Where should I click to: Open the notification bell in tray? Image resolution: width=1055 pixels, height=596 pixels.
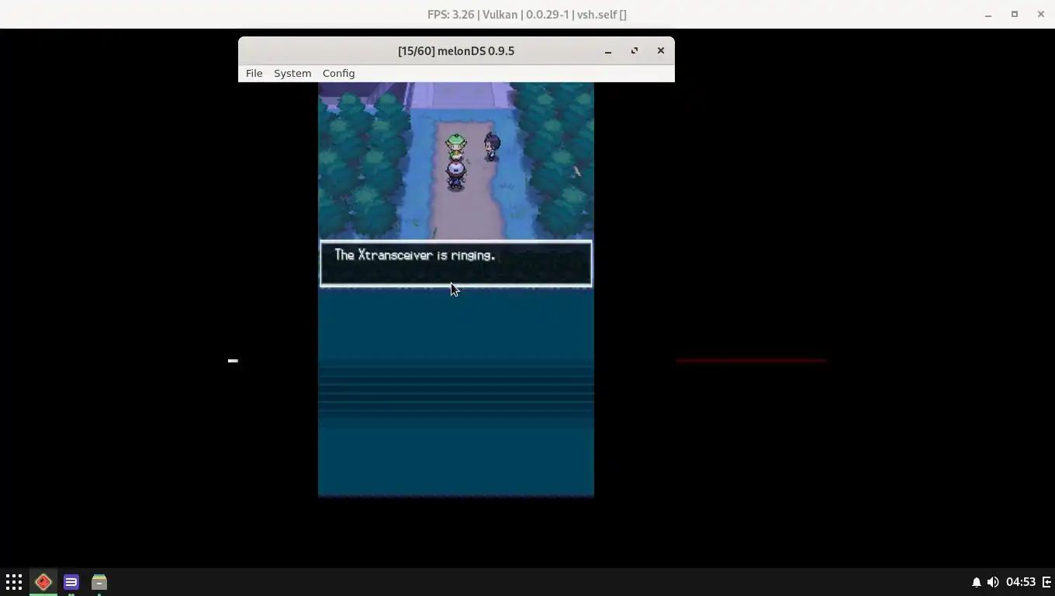pyautogui.click(x=976, y=582)
